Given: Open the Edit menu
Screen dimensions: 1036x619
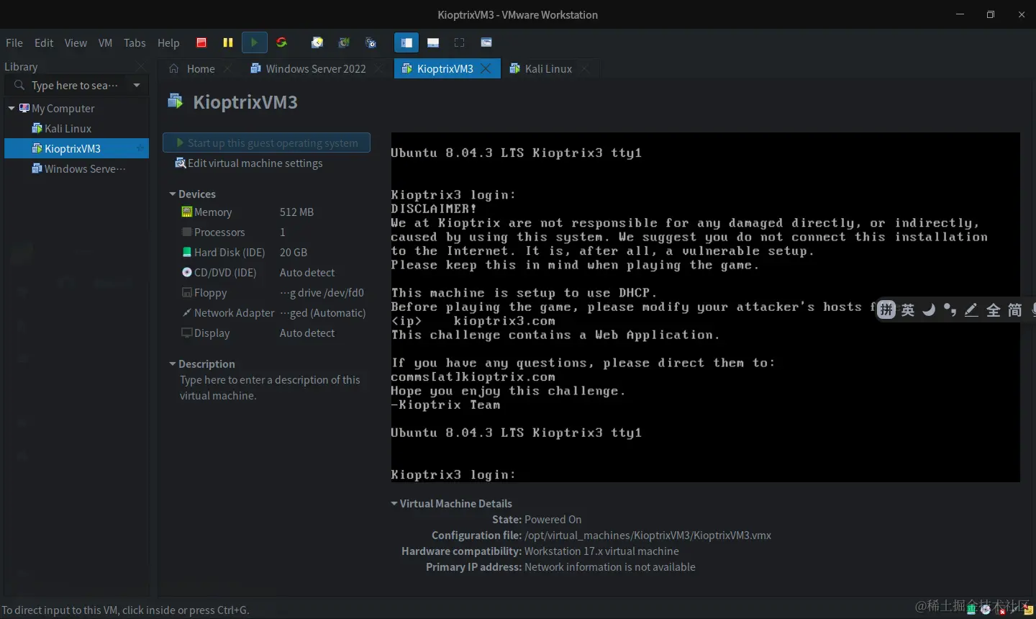Looking at the screenshot, I should (x=44, y=42).
